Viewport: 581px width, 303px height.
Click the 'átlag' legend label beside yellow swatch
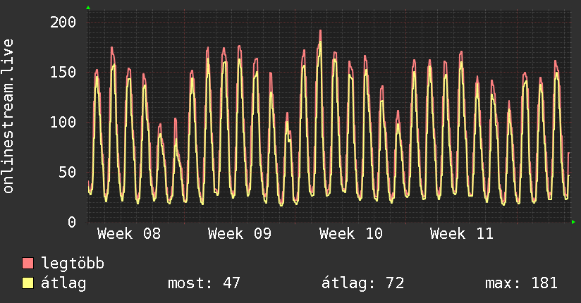[x=63, y=283]
